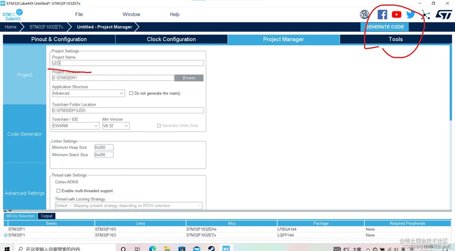The width and height of the screenshot is (455, 251).
Task: Open the Window menu
Action: point(131,14)
